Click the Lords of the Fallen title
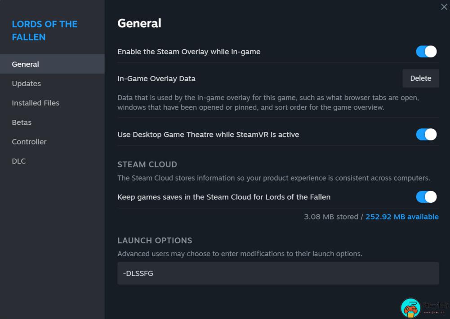The height and width of the screenshot is (319, 450). (45, 31)
